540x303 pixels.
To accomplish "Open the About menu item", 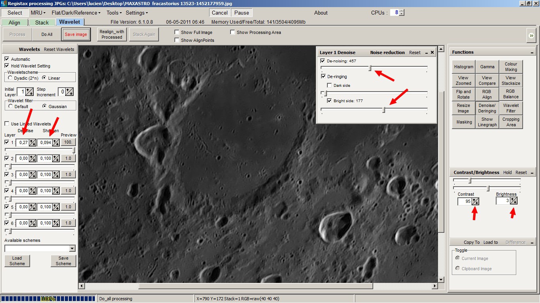I will coord(321,13).
